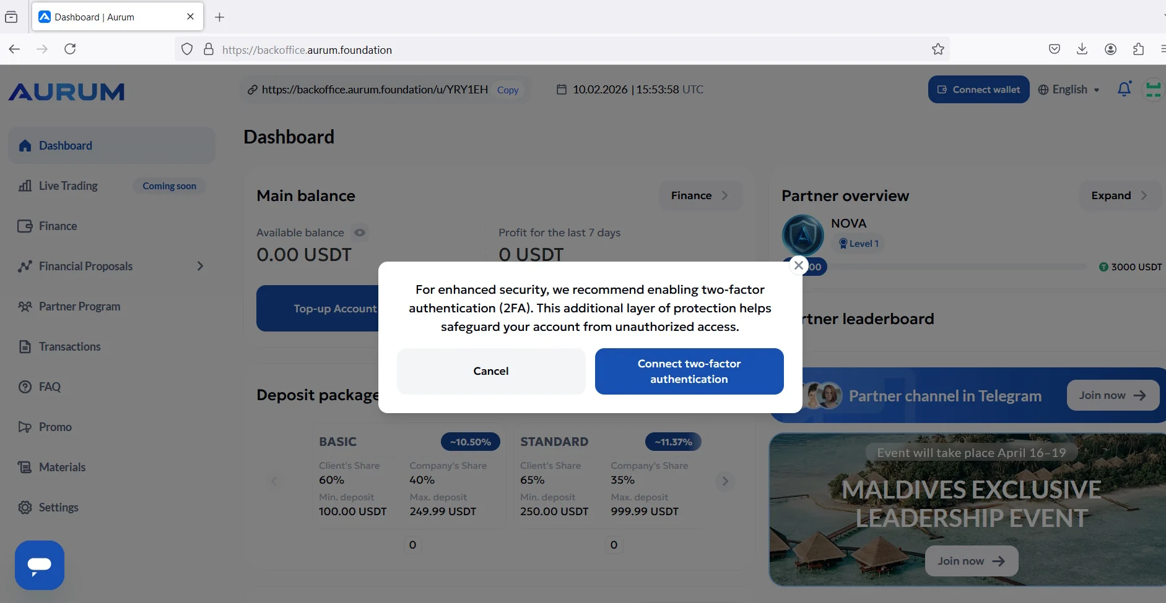This screenshot has height=603, width=1166.
Task: Expand Financial Proposals chevron
Action: tap(200, 267)
